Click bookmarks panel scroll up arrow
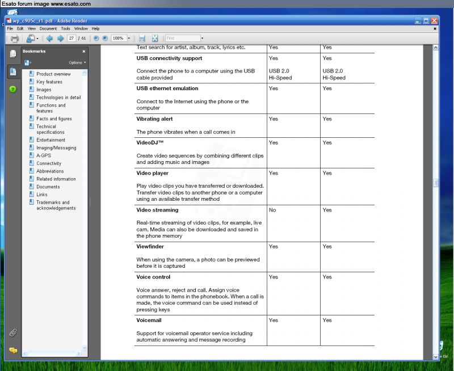The height and width of the screenshot is (371, 454). point(84,73)
